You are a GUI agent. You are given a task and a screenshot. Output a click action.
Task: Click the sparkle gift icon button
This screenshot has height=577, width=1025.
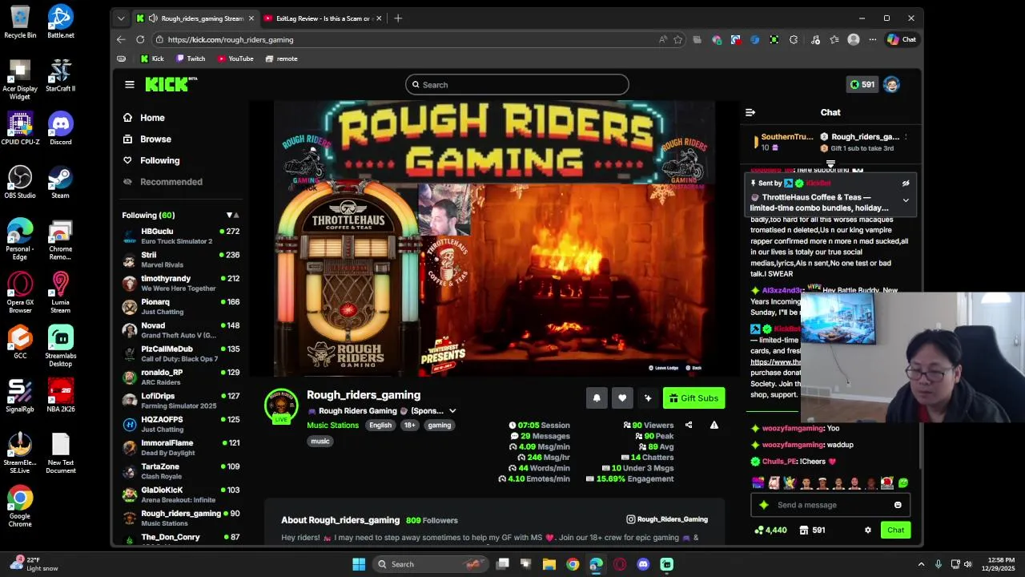point(648,398)
